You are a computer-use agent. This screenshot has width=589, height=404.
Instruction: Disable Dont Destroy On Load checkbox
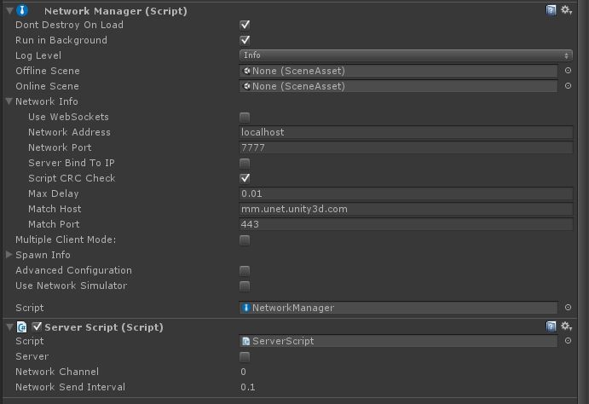[x=245, y=25]
